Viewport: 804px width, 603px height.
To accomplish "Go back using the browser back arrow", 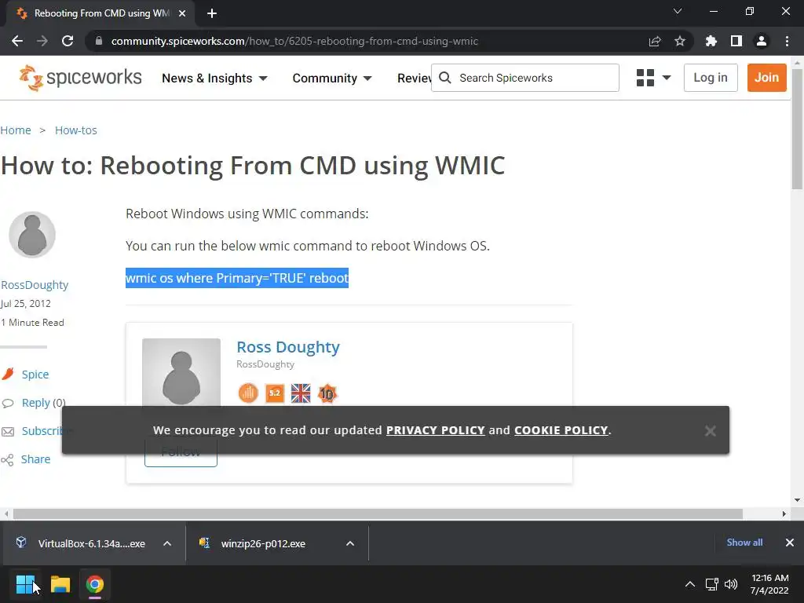I will point(17,41).
